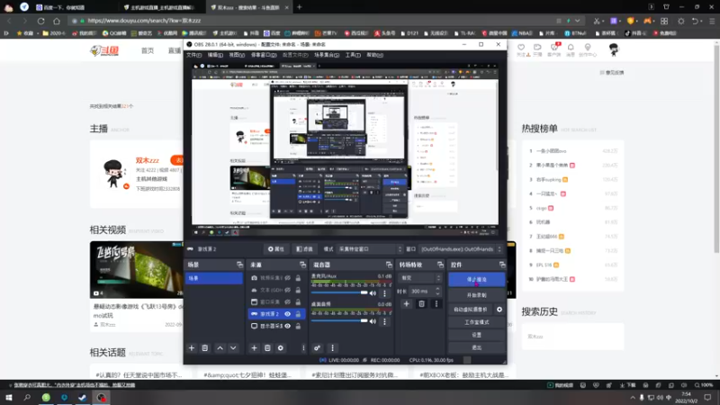Screen dimensions: 720x405
Task: Float the 混音器 dock using its header icon
Action: tap(389, 265)
